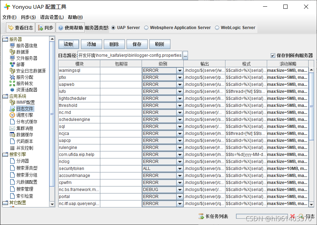Click the 模块 column header
317x225 pixels.
(x=79, y=64)
